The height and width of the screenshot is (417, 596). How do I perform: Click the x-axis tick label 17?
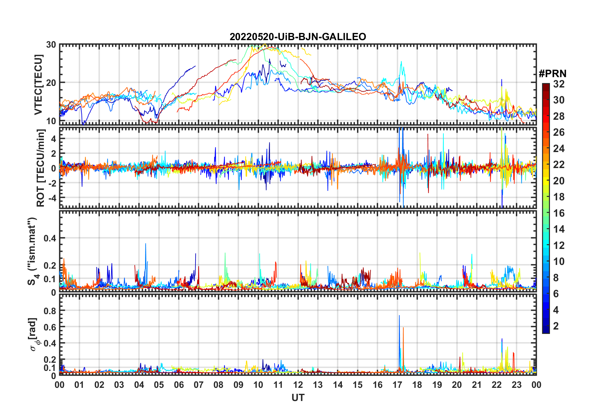(x=397, y=385)
